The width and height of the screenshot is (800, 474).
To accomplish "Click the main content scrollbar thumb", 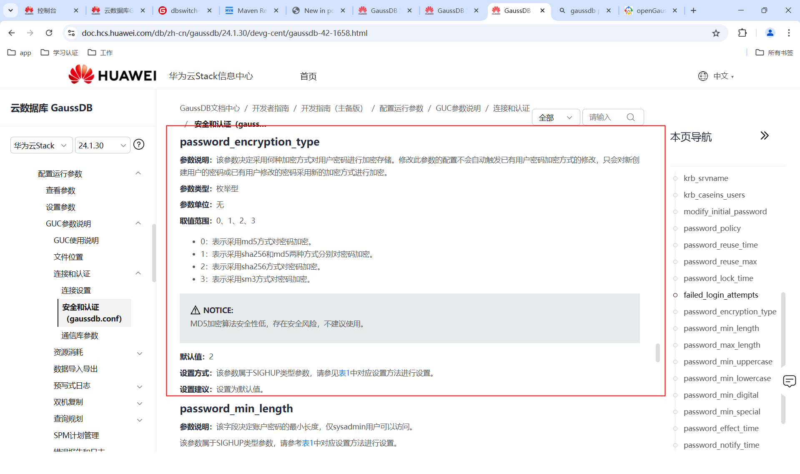I will pyautogui.click(x=657, y=353).
